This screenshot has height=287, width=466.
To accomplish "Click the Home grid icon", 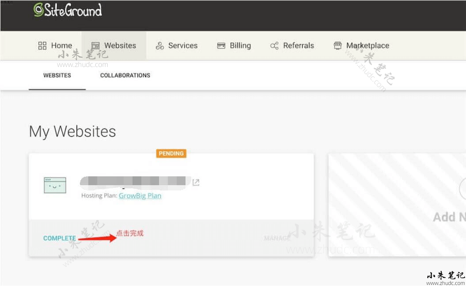I will pos(42,45).
